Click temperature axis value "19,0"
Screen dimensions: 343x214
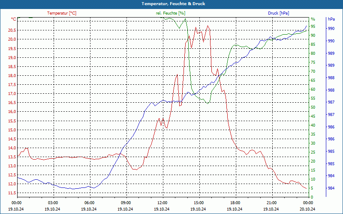click(12, 58)
